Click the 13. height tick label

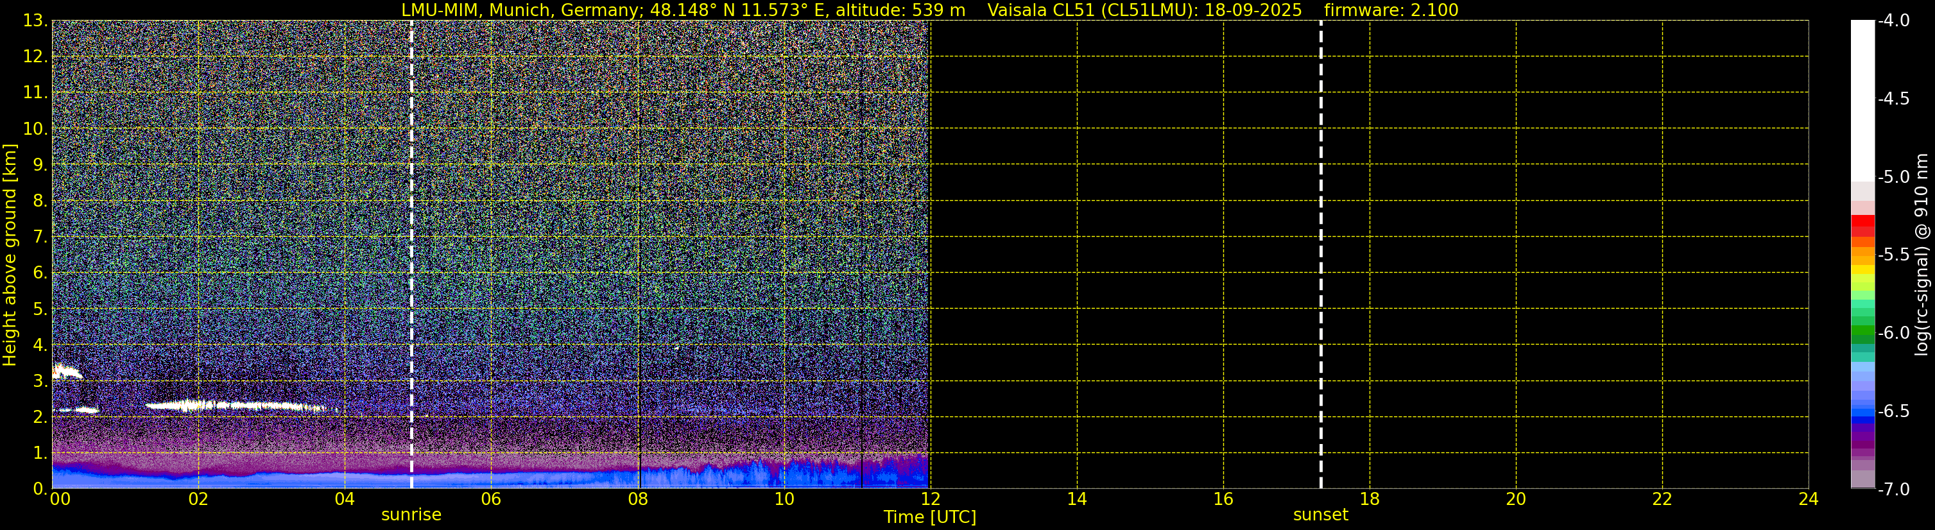click(x=35, y=21)
